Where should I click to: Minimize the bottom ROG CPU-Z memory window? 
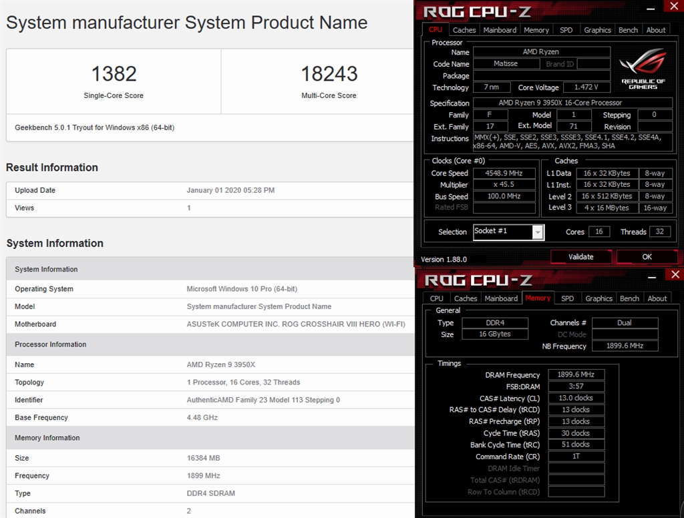pyautogui.click(x=652, y=277)
